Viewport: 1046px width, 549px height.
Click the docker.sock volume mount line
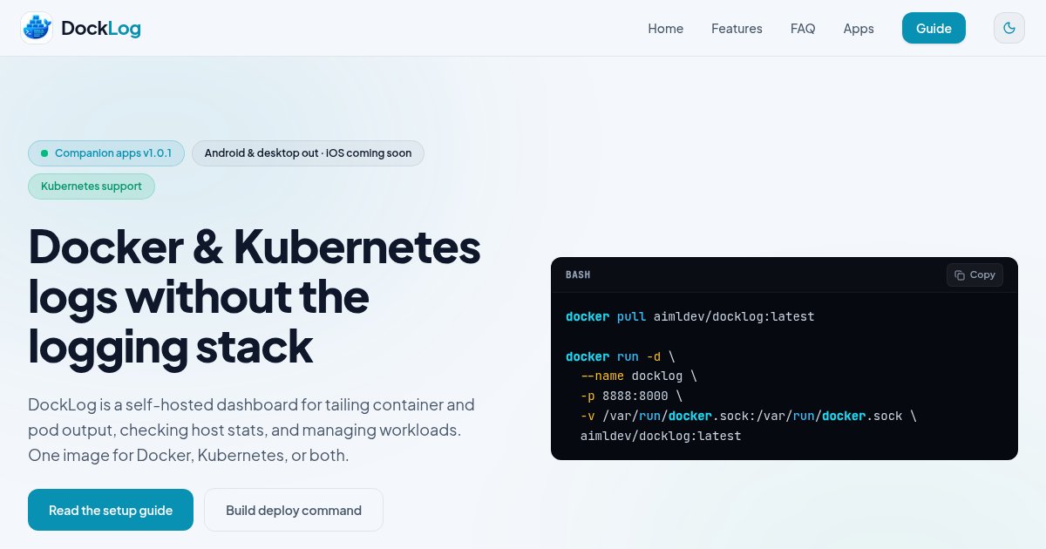(749, 416)
